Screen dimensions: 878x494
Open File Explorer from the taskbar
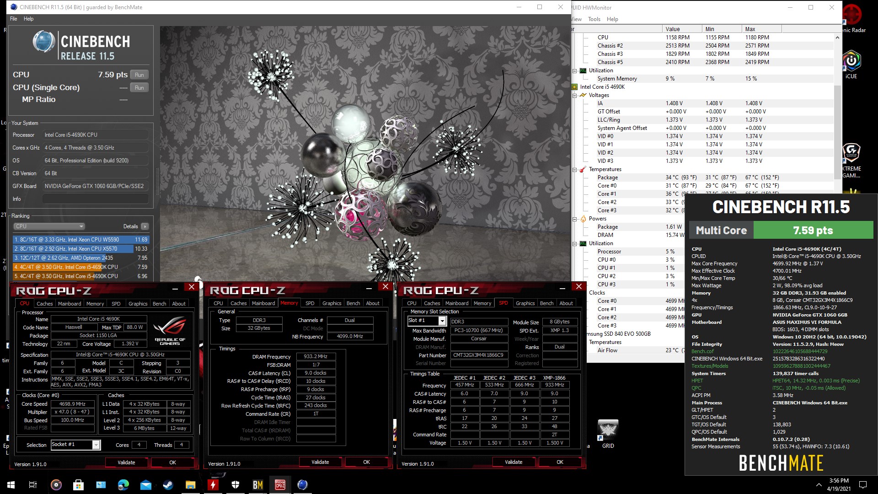[191, 485]
